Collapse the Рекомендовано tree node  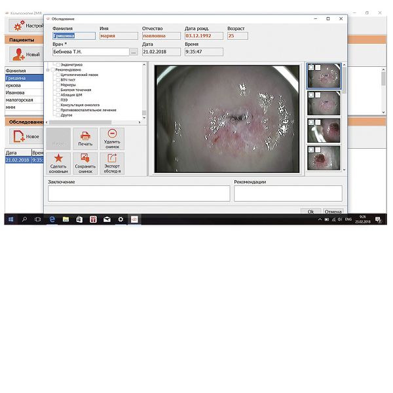[48, 70]
